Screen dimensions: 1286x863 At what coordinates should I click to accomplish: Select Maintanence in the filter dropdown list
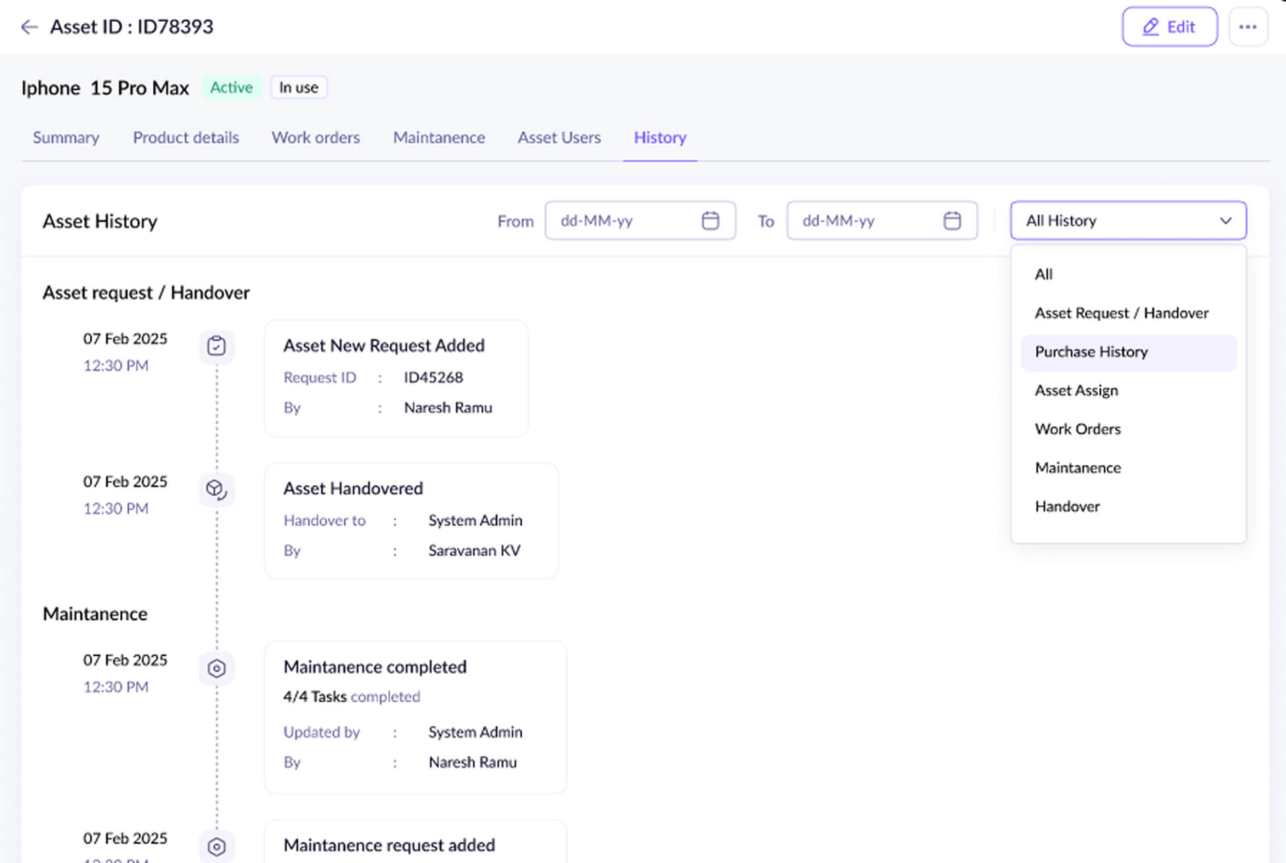point(1128,468)
